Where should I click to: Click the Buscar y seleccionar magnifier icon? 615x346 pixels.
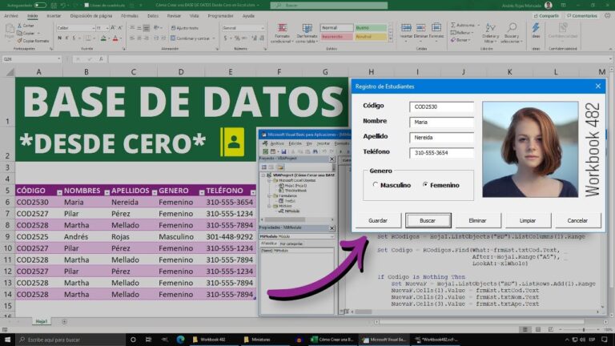click(x=512, y=28)
